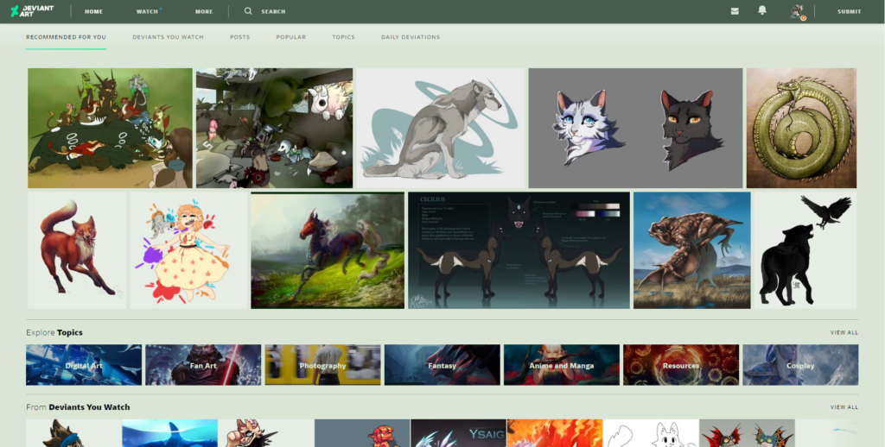Open the Digital Art topic tile
885x447 pixels.
[84, 365]
